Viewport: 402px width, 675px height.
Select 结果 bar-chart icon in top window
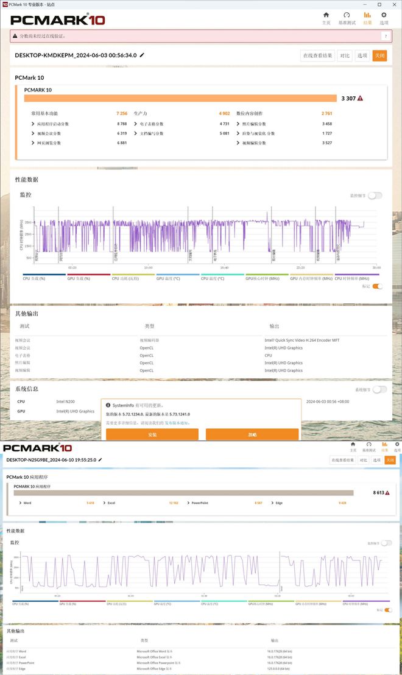(x=367, y=15)
